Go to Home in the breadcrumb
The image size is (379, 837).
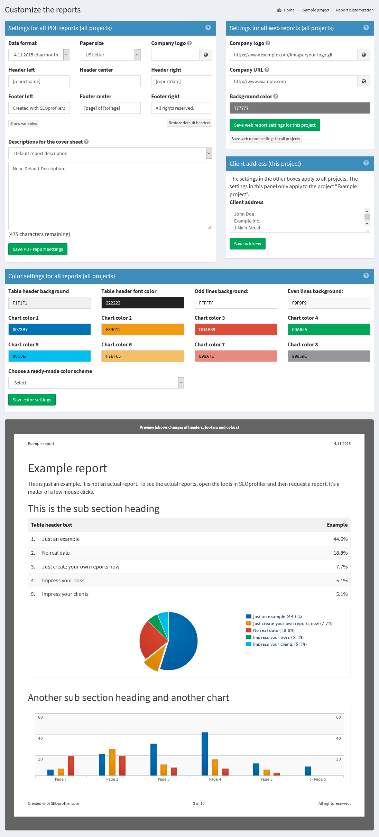[289, 10]
